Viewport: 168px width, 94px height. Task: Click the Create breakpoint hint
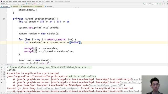click(68, 88)
